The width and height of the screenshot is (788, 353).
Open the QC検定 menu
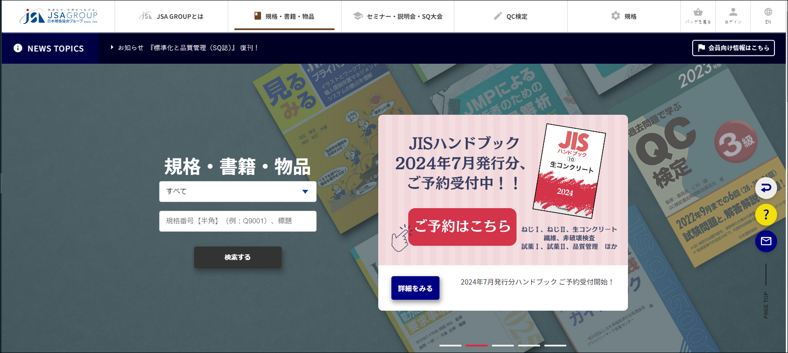511,16
